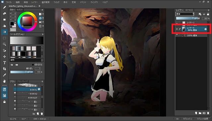Select the Eyedropper tool
212x121 pixels.
[4, 75]
